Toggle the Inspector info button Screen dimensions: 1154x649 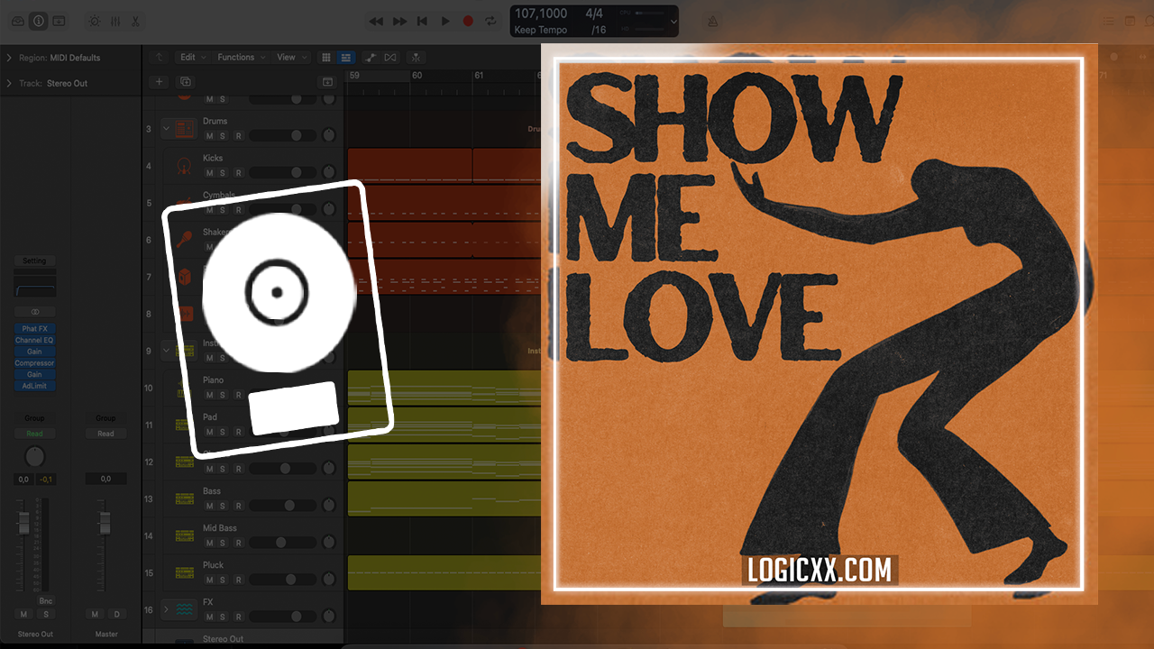pyautogui.click(x=38, y=21)
